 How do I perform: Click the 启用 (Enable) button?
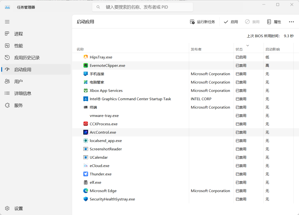click(231, 22)
